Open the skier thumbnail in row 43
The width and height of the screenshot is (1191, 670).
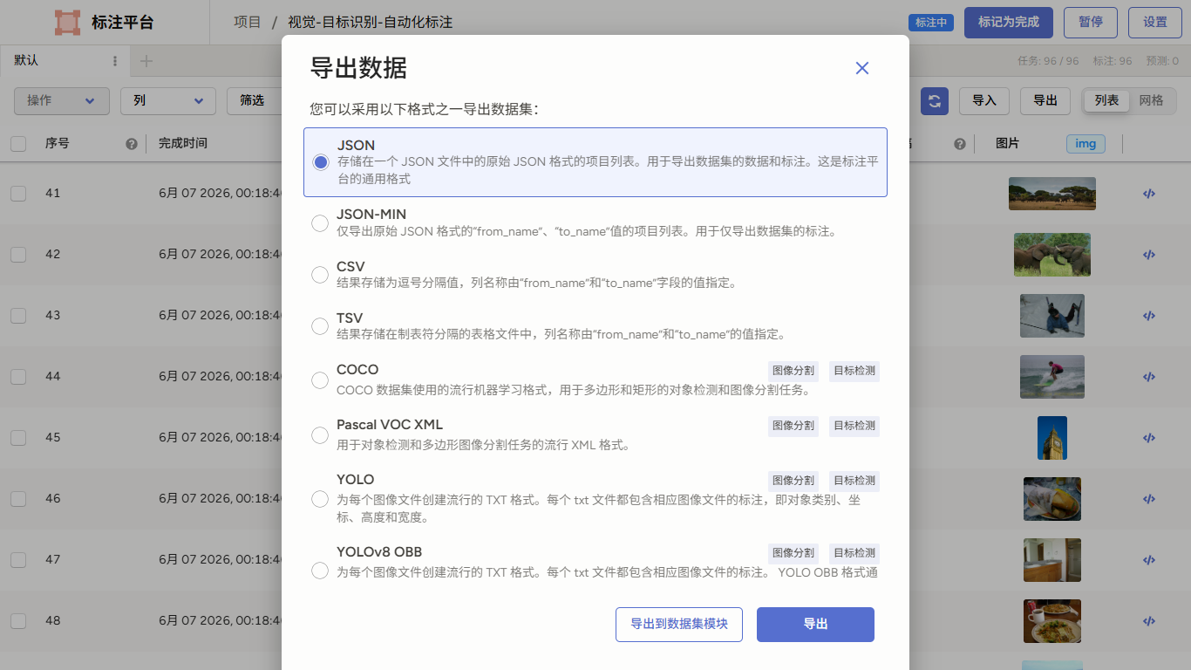pyautogui.click(x=1052, y=316)
